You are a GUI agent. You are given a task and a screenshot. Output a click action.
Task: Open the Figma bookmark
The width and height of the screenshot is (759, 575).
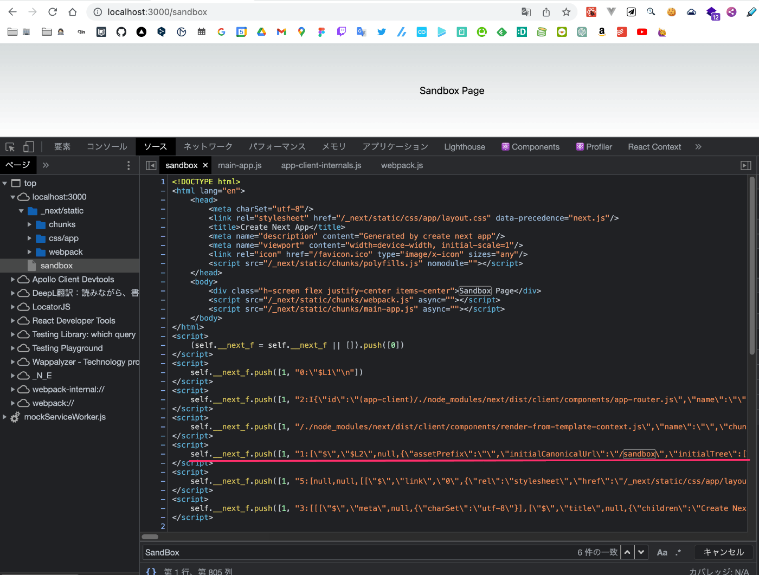(x=321, y=32)
